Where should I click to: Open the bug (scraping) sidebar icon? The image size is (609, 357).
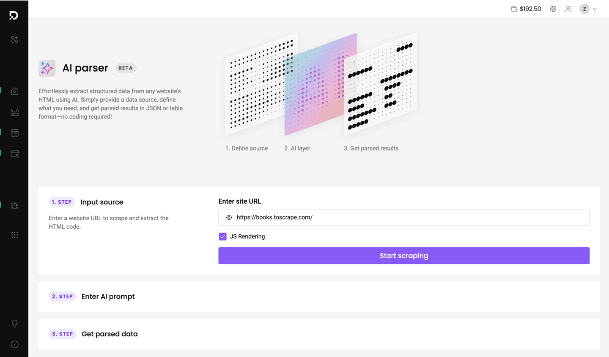(15, 206)
